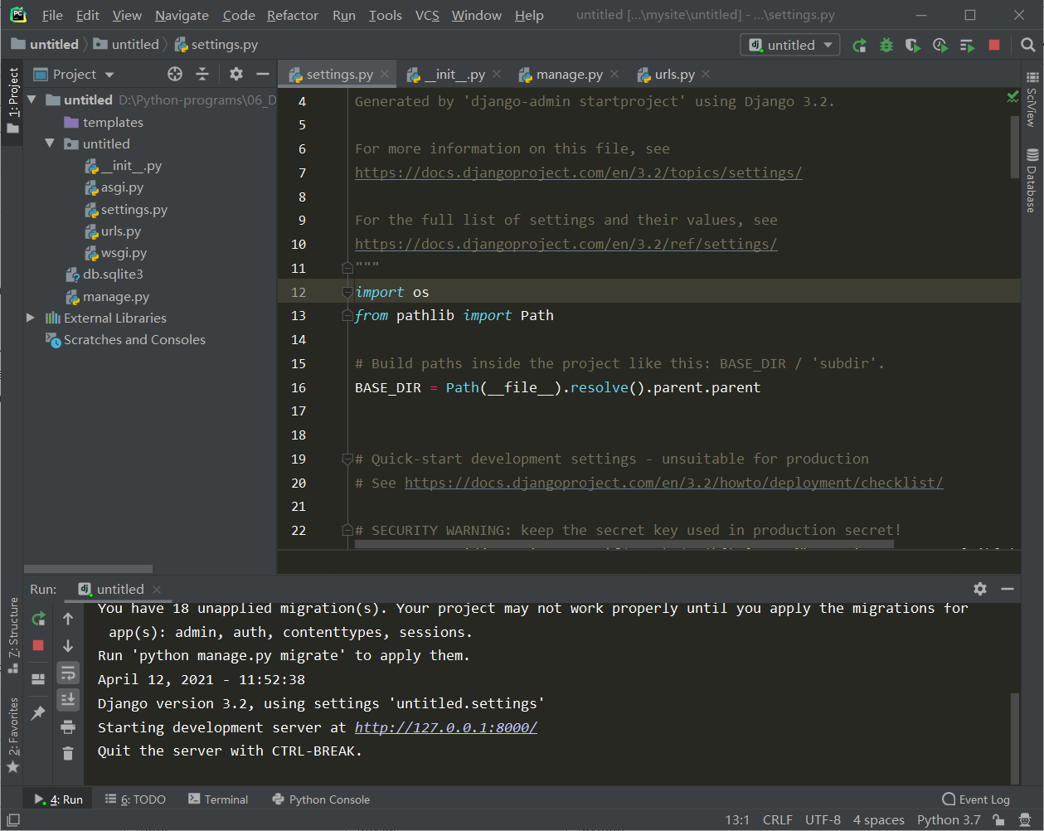Click the green Rerun icon in top toolbar
This screenshot has width=1044, height=831.
860,46
